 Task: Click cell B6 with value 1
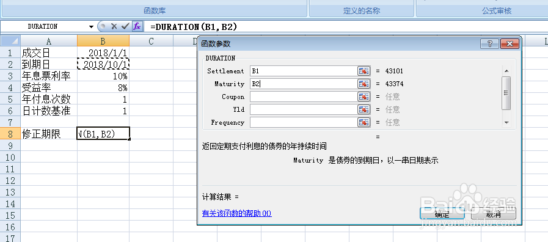tap(103, 111)
